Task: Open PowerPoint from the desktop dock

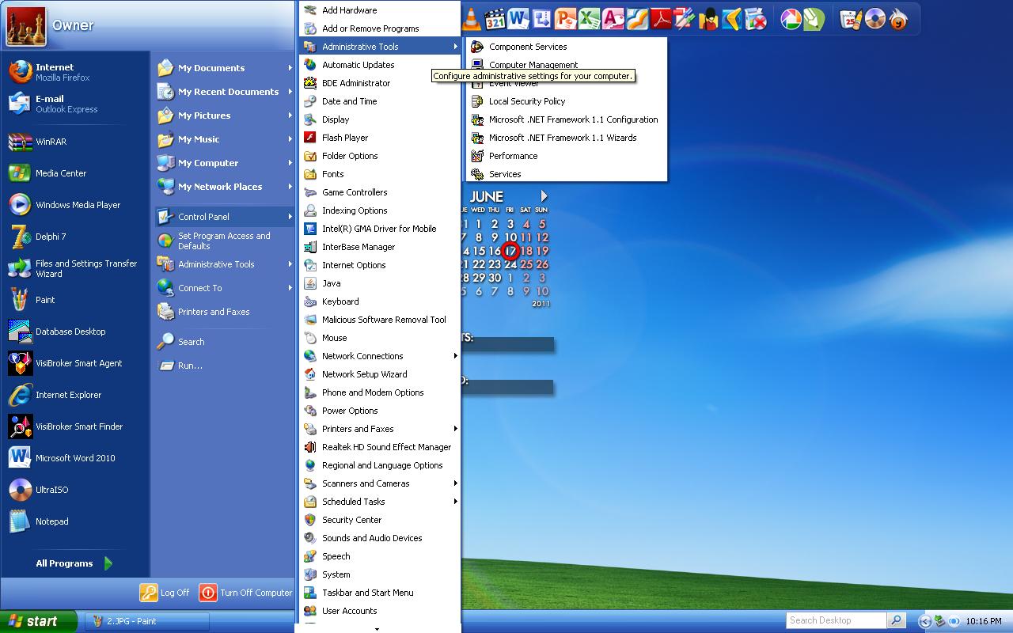Action: (565, 18)
